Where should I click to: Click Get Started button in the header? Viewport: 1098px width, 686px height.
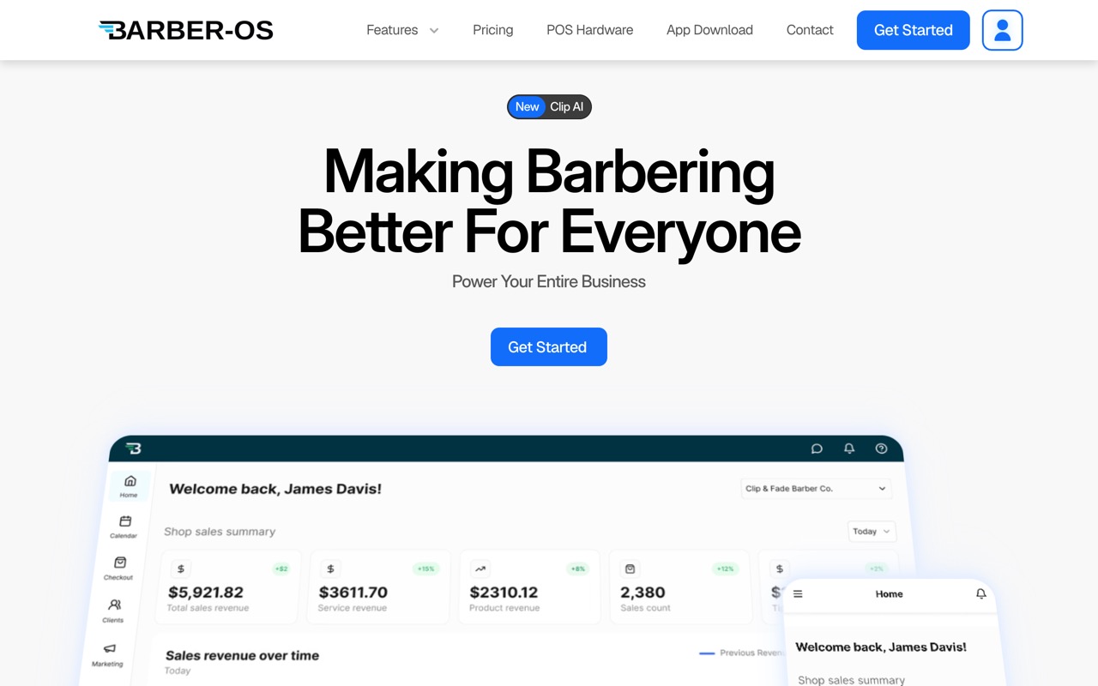coord(914,30)
